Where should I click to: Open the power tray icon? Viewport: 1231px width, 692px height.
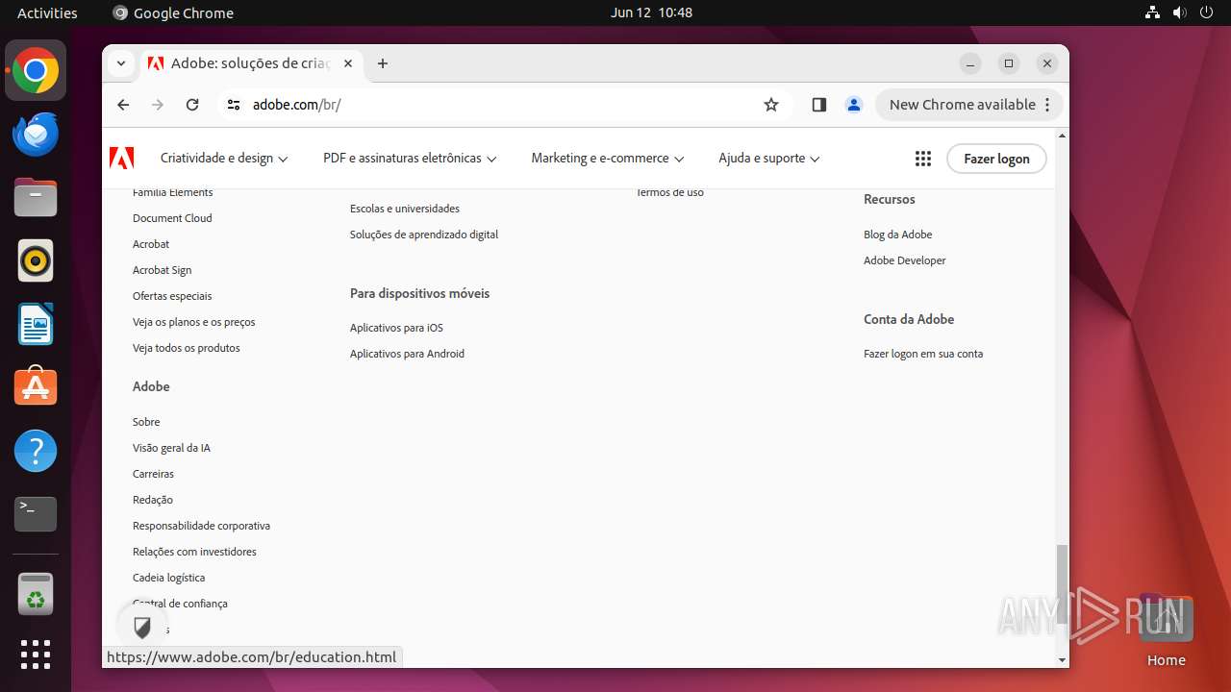click(x=1207, y=12)
